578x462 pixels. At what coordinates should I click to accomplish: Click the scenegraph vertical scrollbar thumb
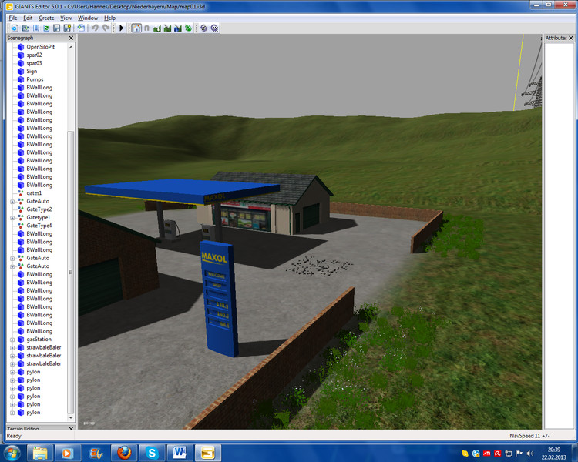[71, 272]
